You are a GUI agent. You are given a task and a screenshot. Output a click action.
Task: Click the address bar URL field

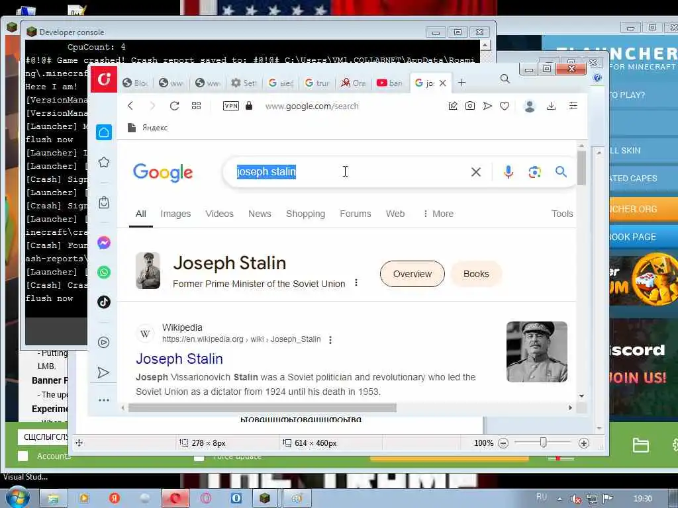[x=312, y=106]
